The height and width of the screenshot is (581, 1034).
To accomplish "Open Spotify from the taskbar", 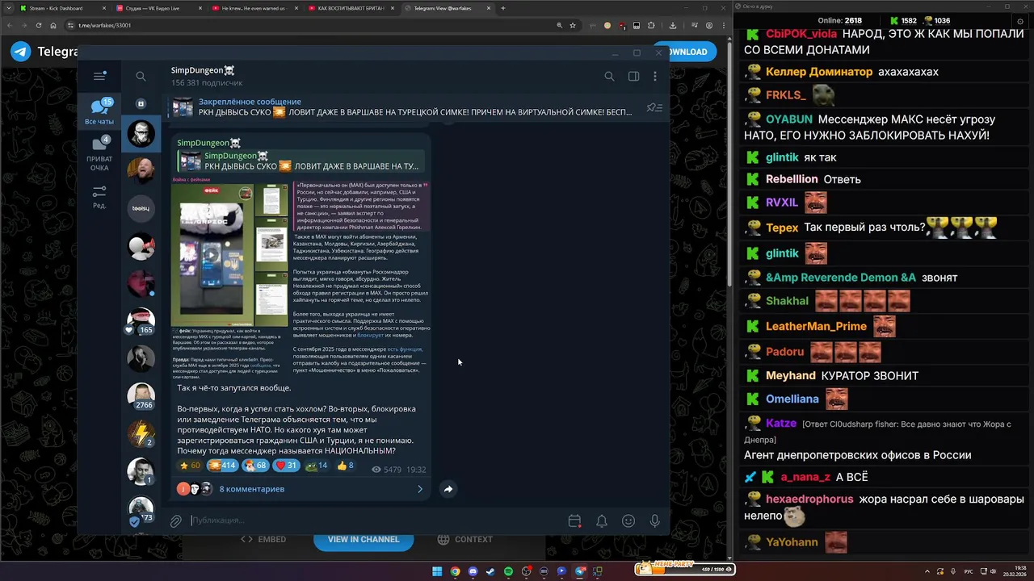I will (x=508, y=571).
